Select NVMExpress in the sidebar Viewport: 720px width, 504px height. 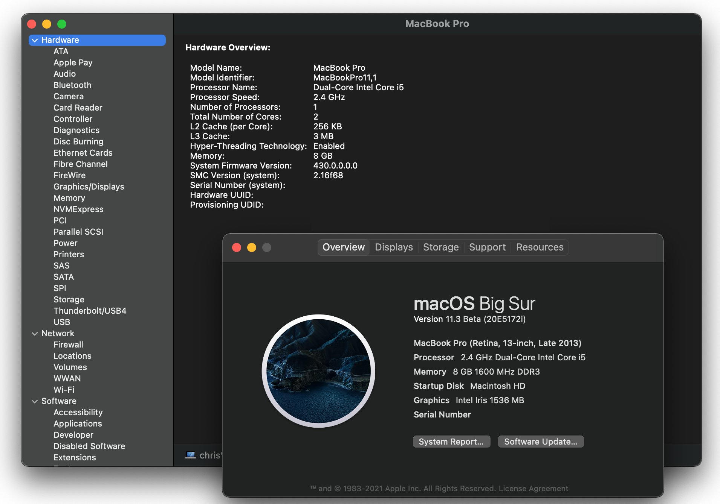click(x=78, y=209)
